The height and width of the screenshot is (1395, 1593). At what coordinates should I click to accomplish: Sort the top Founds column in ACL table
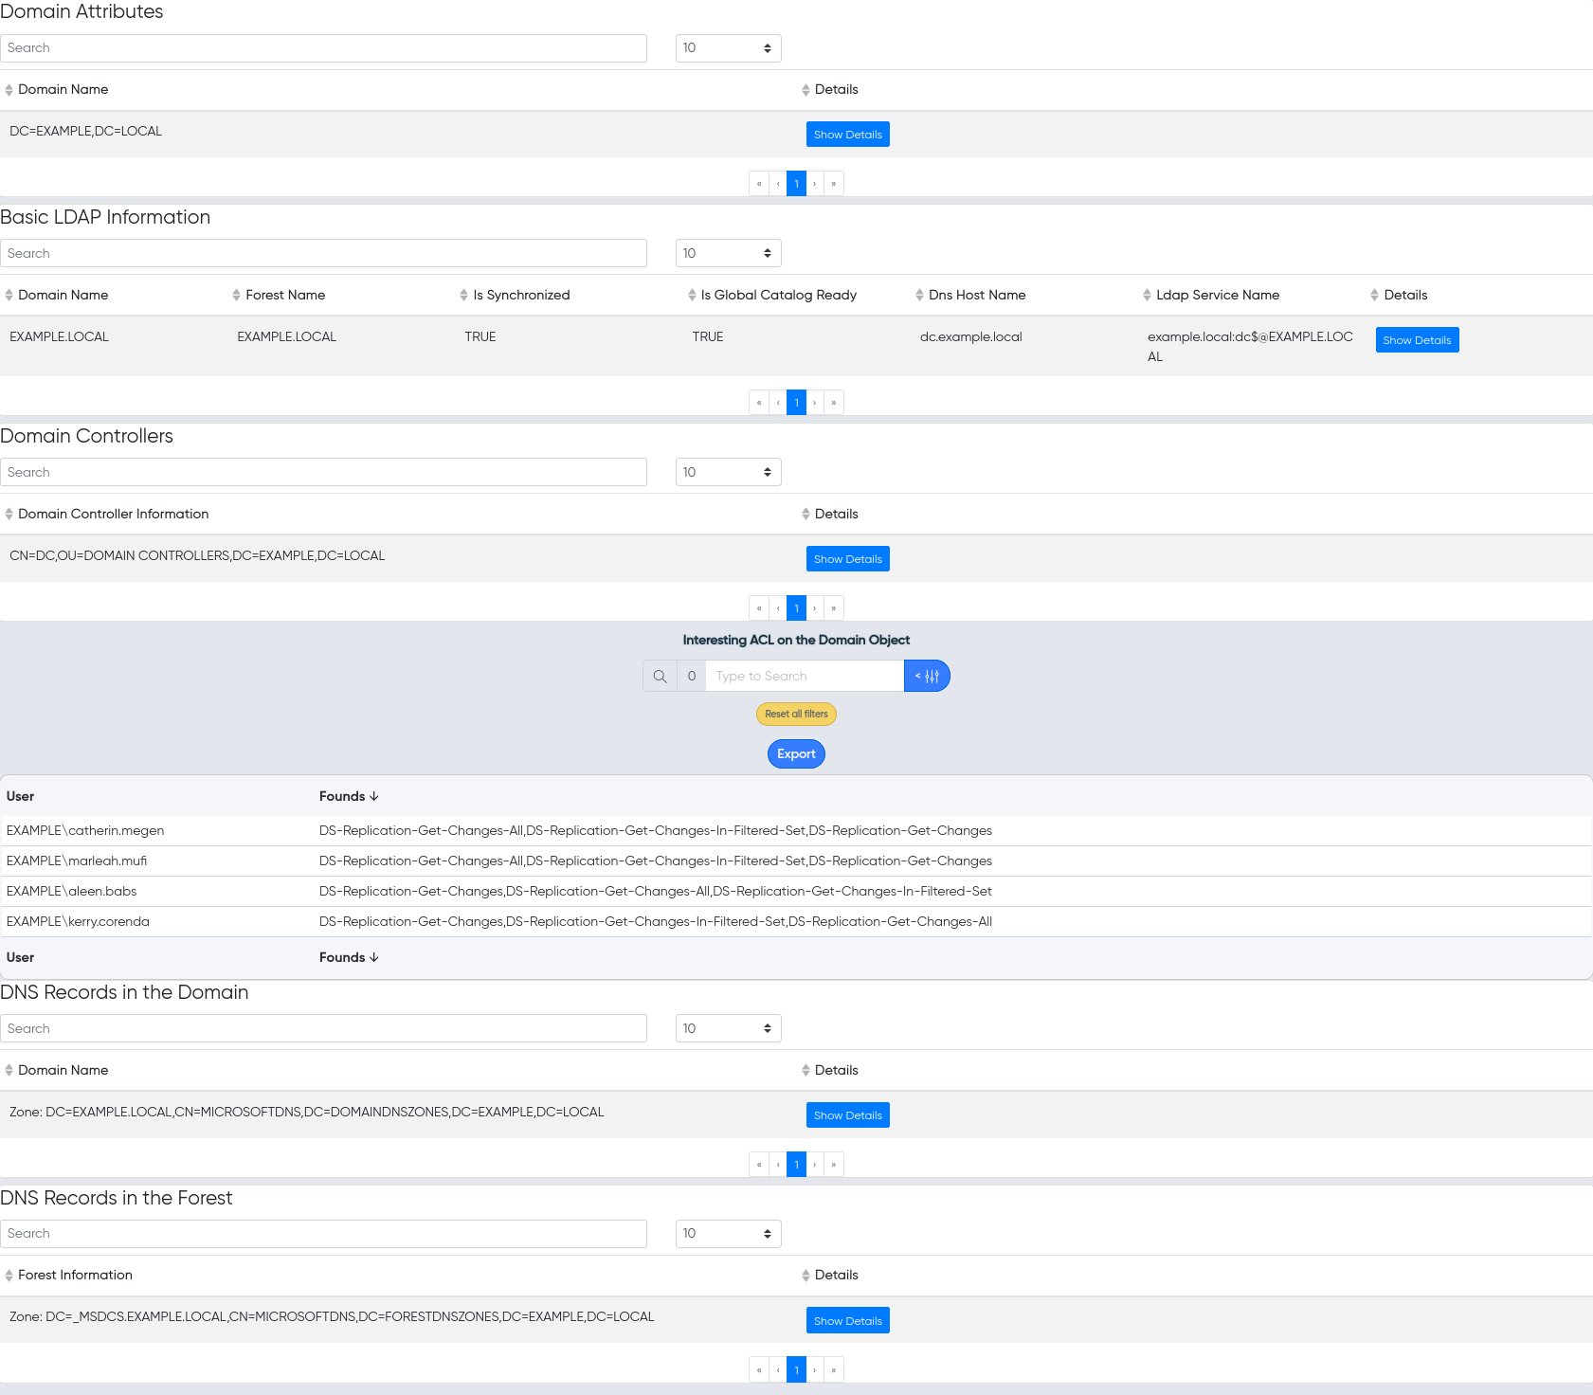349,797
